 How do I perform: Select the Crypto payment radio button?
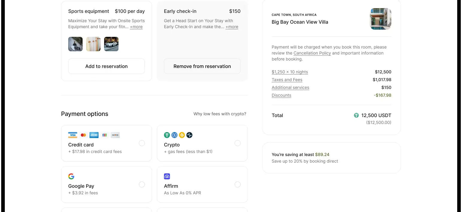238,143
